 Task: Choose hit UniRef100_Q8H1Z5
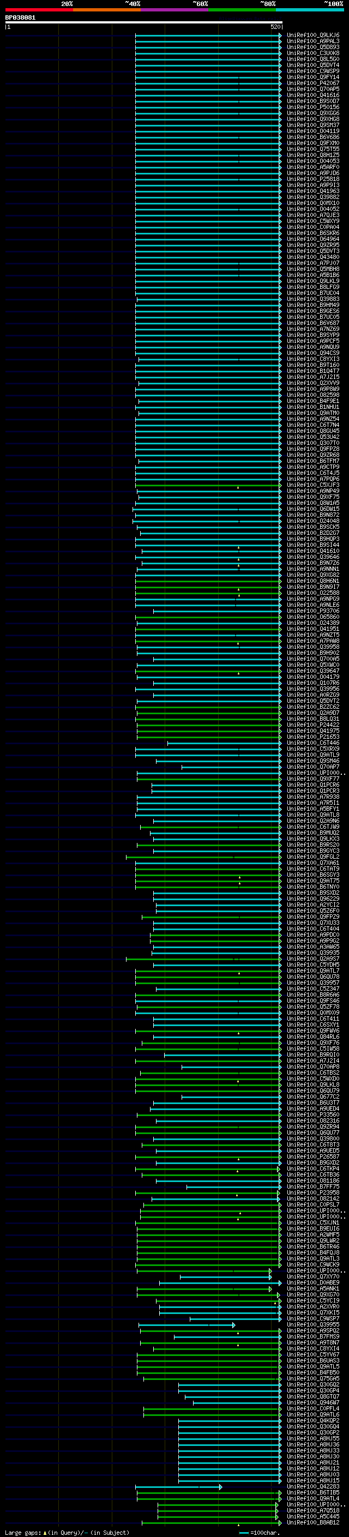[x=313, y=155]
